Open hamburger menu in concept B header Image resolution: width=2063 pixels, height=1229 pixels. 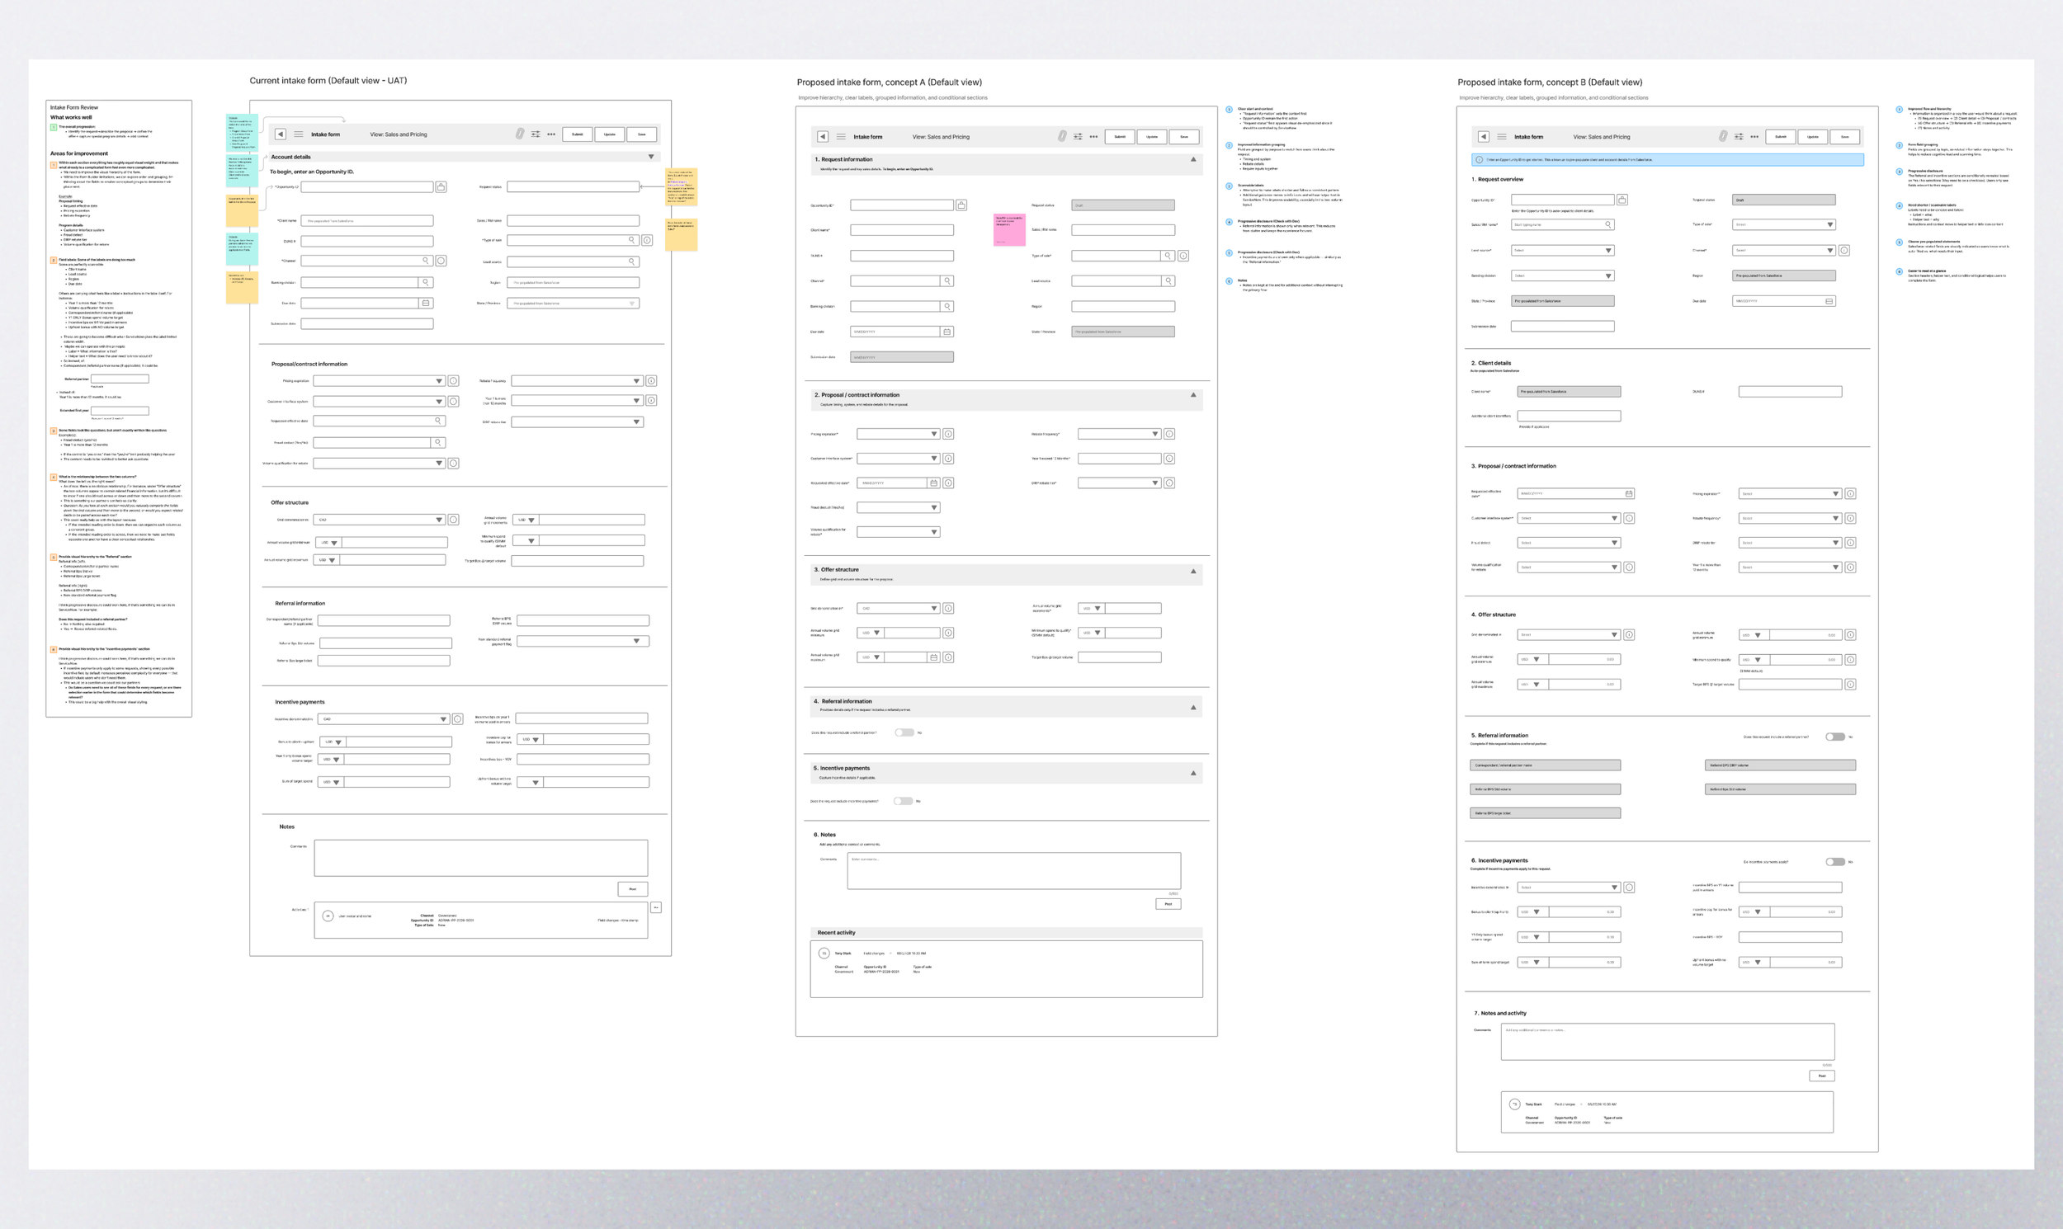pos(1501,137)
